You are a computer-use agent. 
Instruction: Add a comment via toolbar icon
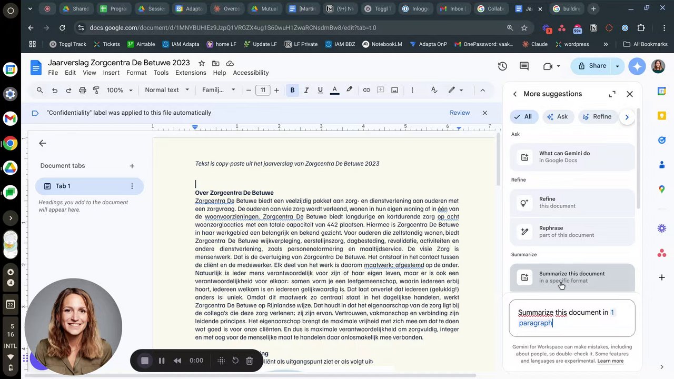tap(380, 90)
